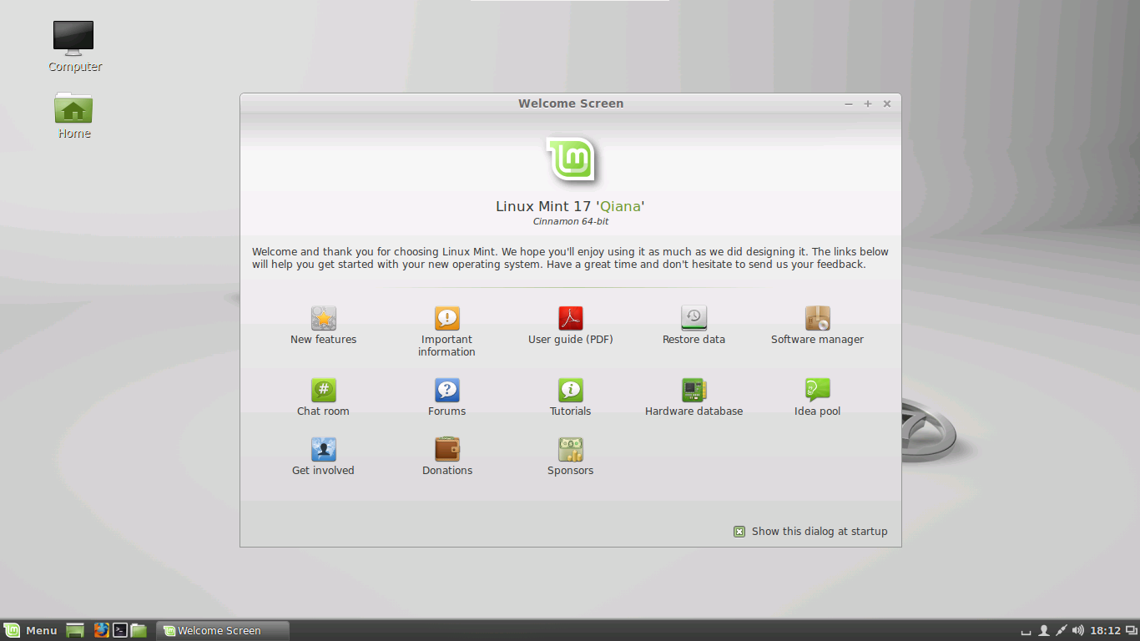Open the User guide (PDF)

(570, 326)
